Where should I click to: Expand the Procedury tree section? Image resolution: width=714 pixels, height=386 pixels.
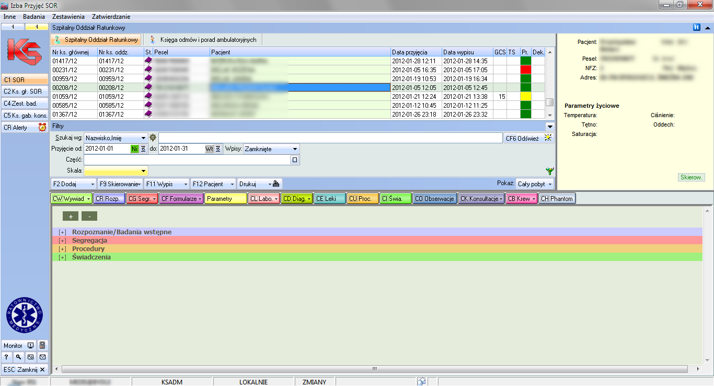(62, 249)
